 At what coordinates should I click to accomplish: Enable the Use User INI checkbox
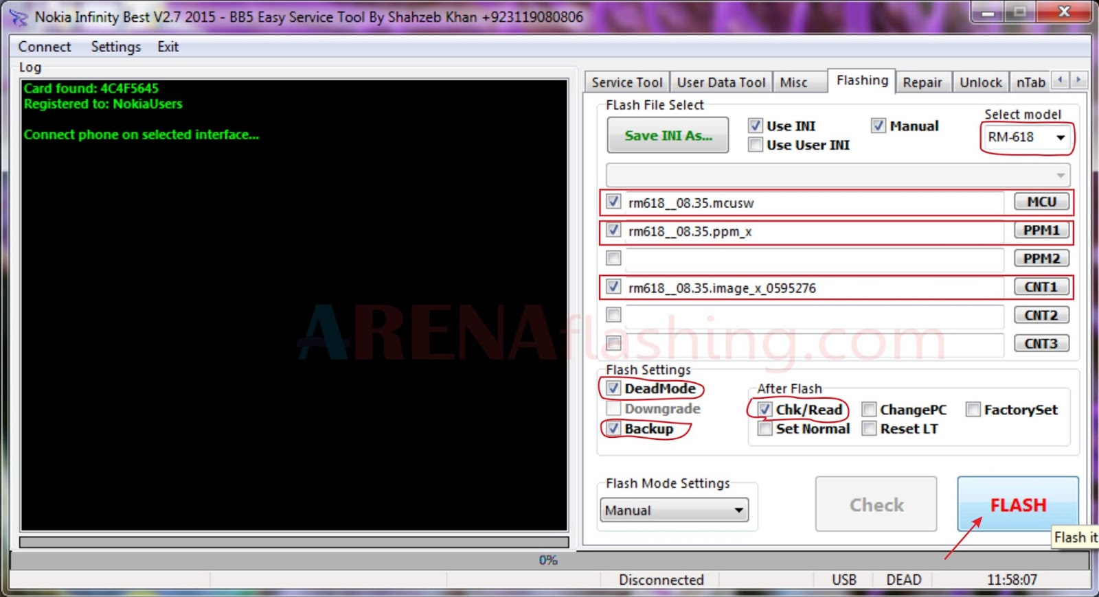coord(756,145)
